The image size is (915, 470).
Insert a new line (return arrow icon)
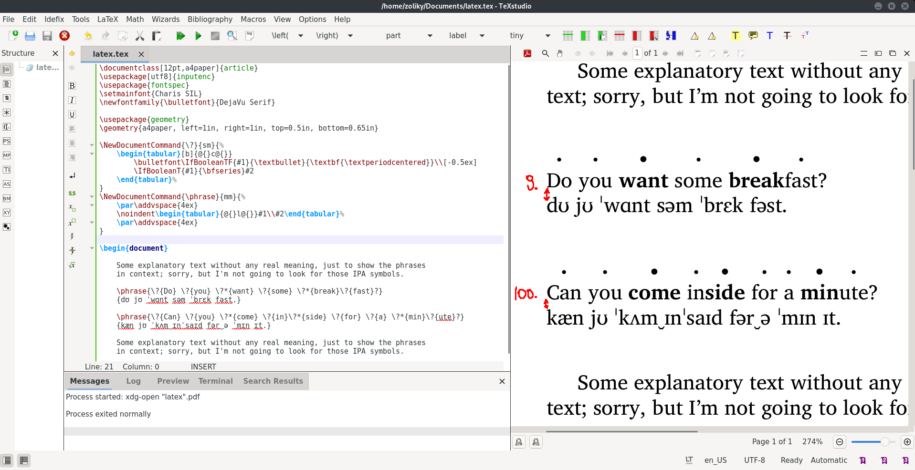(x=72, y=176)
